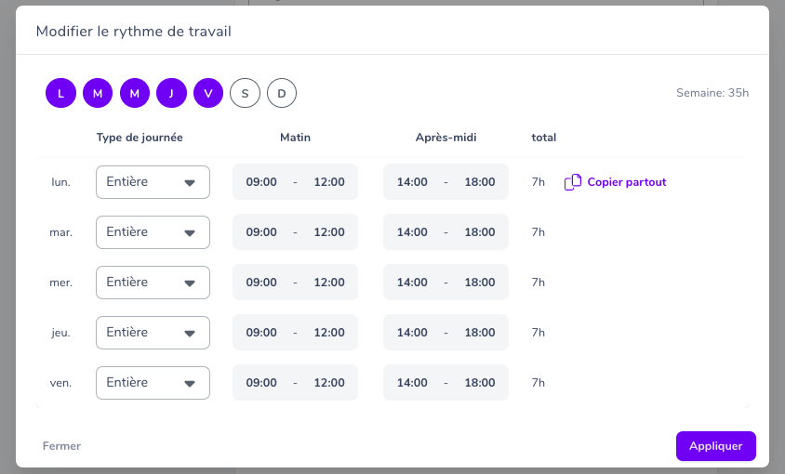Edit Thursday afternoon start time 14:00
This screenshot has height=474, width=785.
pos(412,333)
